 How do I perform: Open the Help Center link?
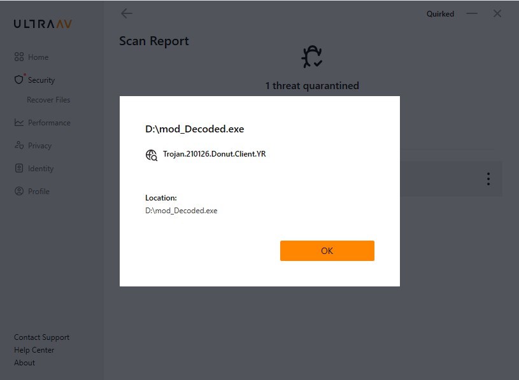(34, 350)
